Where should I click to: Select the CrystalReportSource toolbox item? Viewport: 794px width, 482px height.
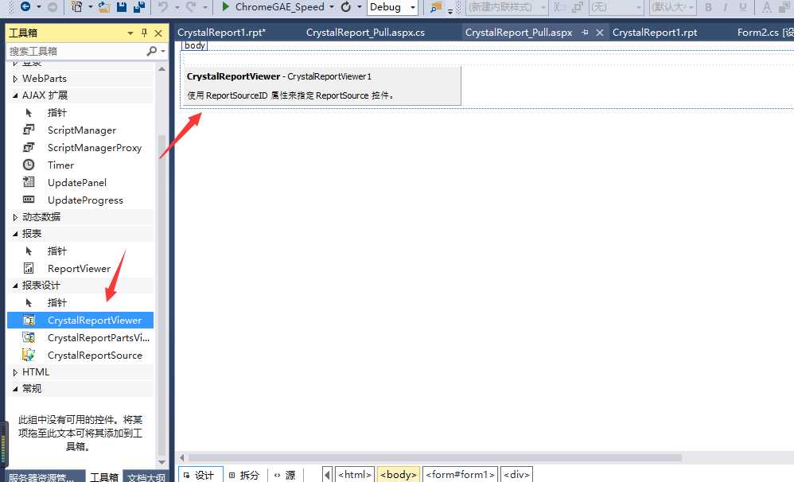[x=80, y=355]
